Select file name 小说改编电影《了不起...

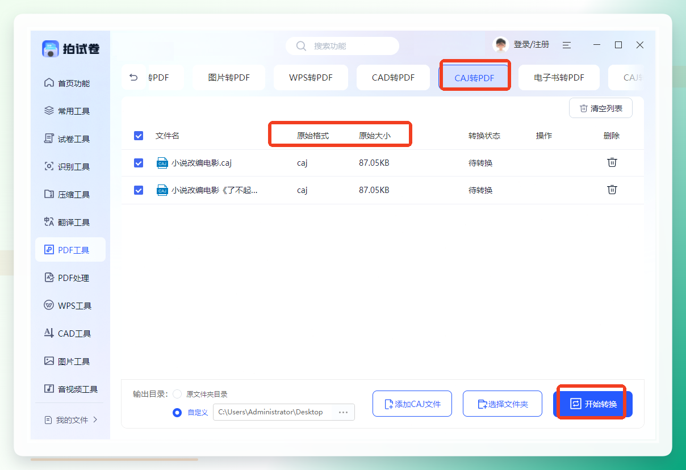pos(215,190)
